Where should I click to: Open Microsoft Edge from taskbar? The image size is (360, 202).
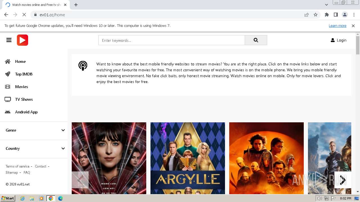(x=60, y=198)
